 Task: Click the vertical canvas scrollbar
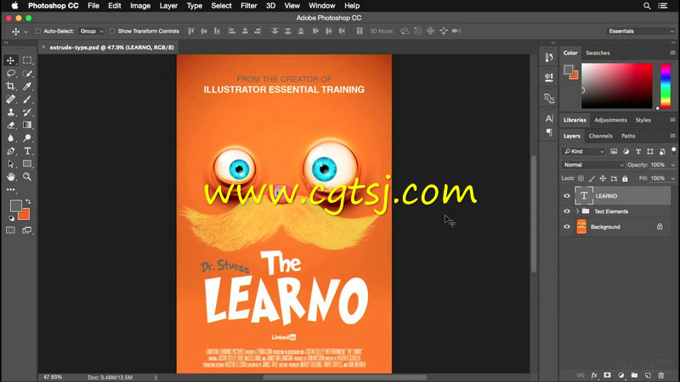coord(534,214)
